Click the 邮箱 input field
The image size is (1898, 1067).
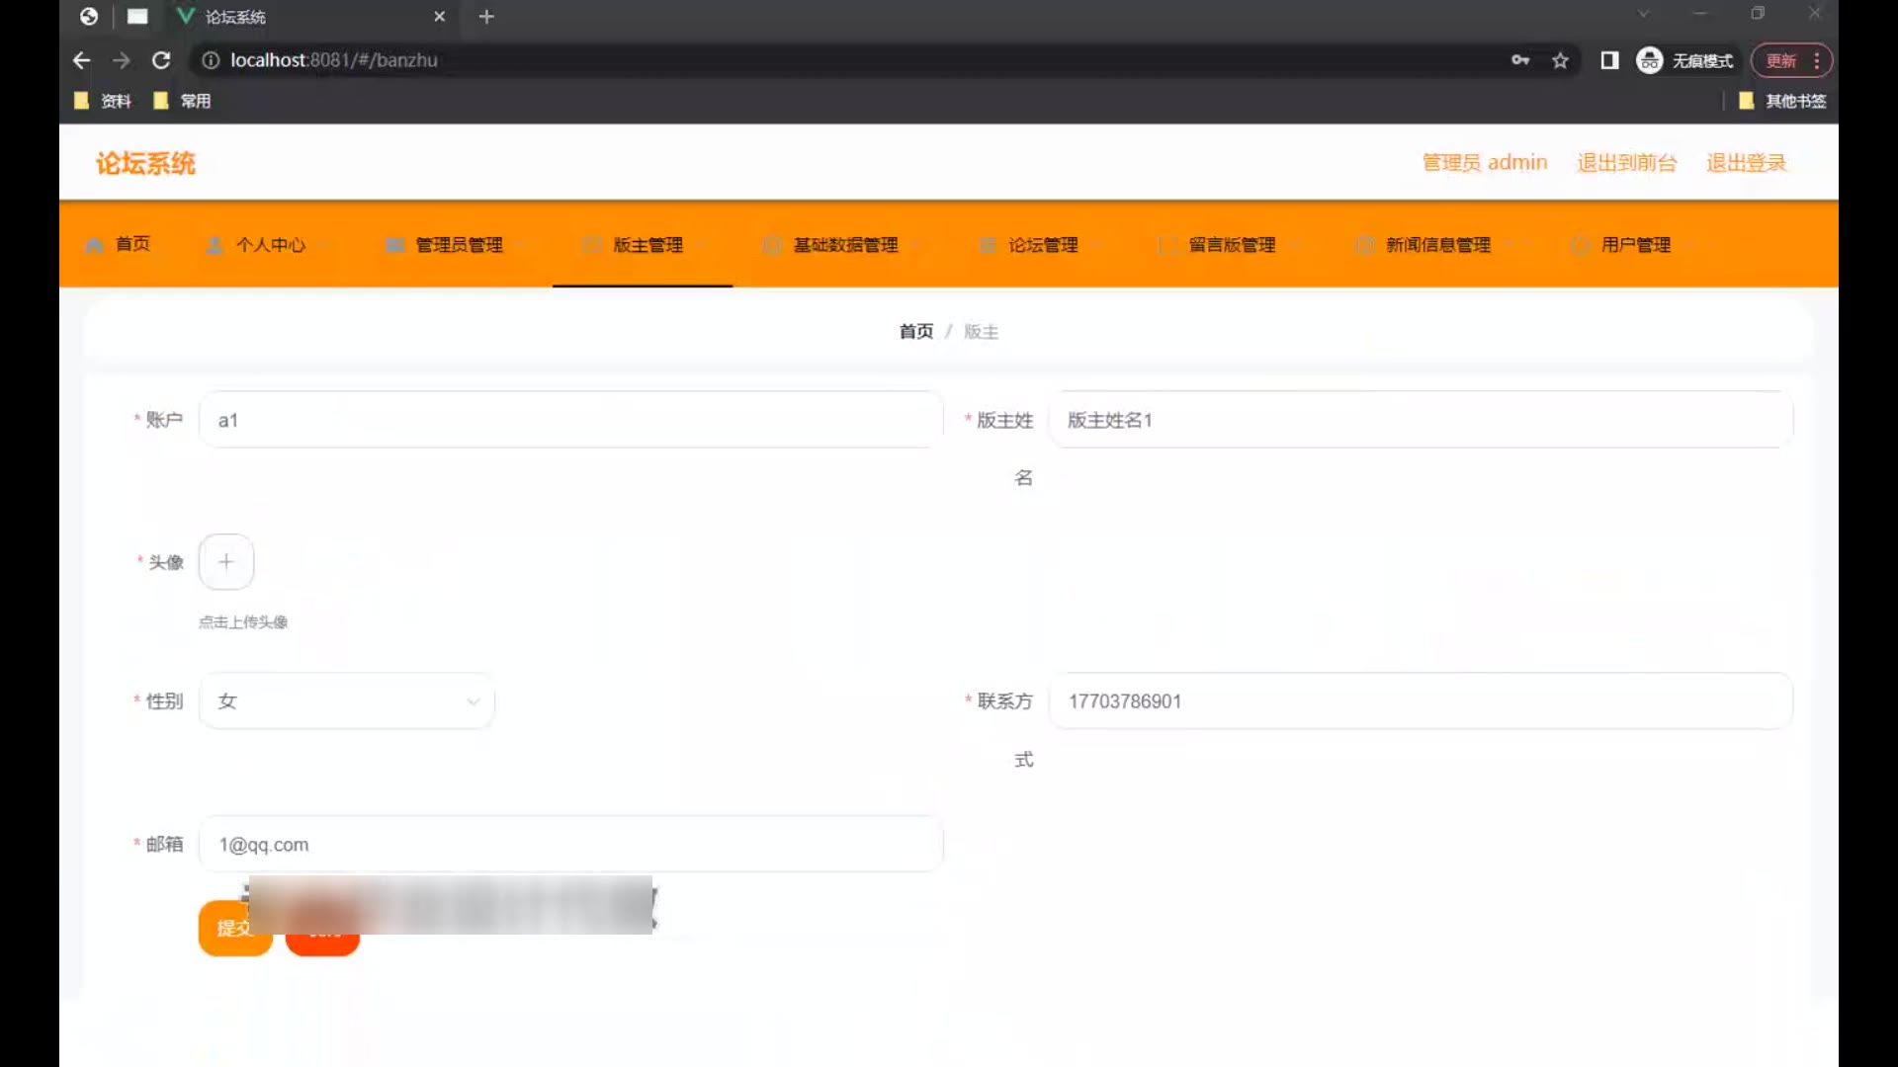570,845
